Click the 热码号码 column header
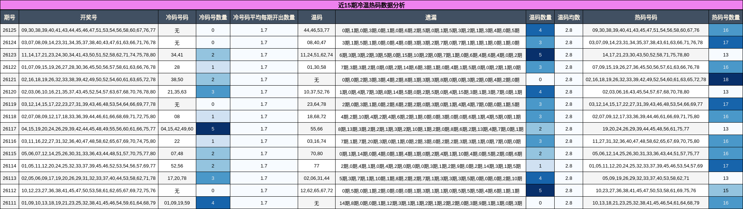 coord(646,17)
